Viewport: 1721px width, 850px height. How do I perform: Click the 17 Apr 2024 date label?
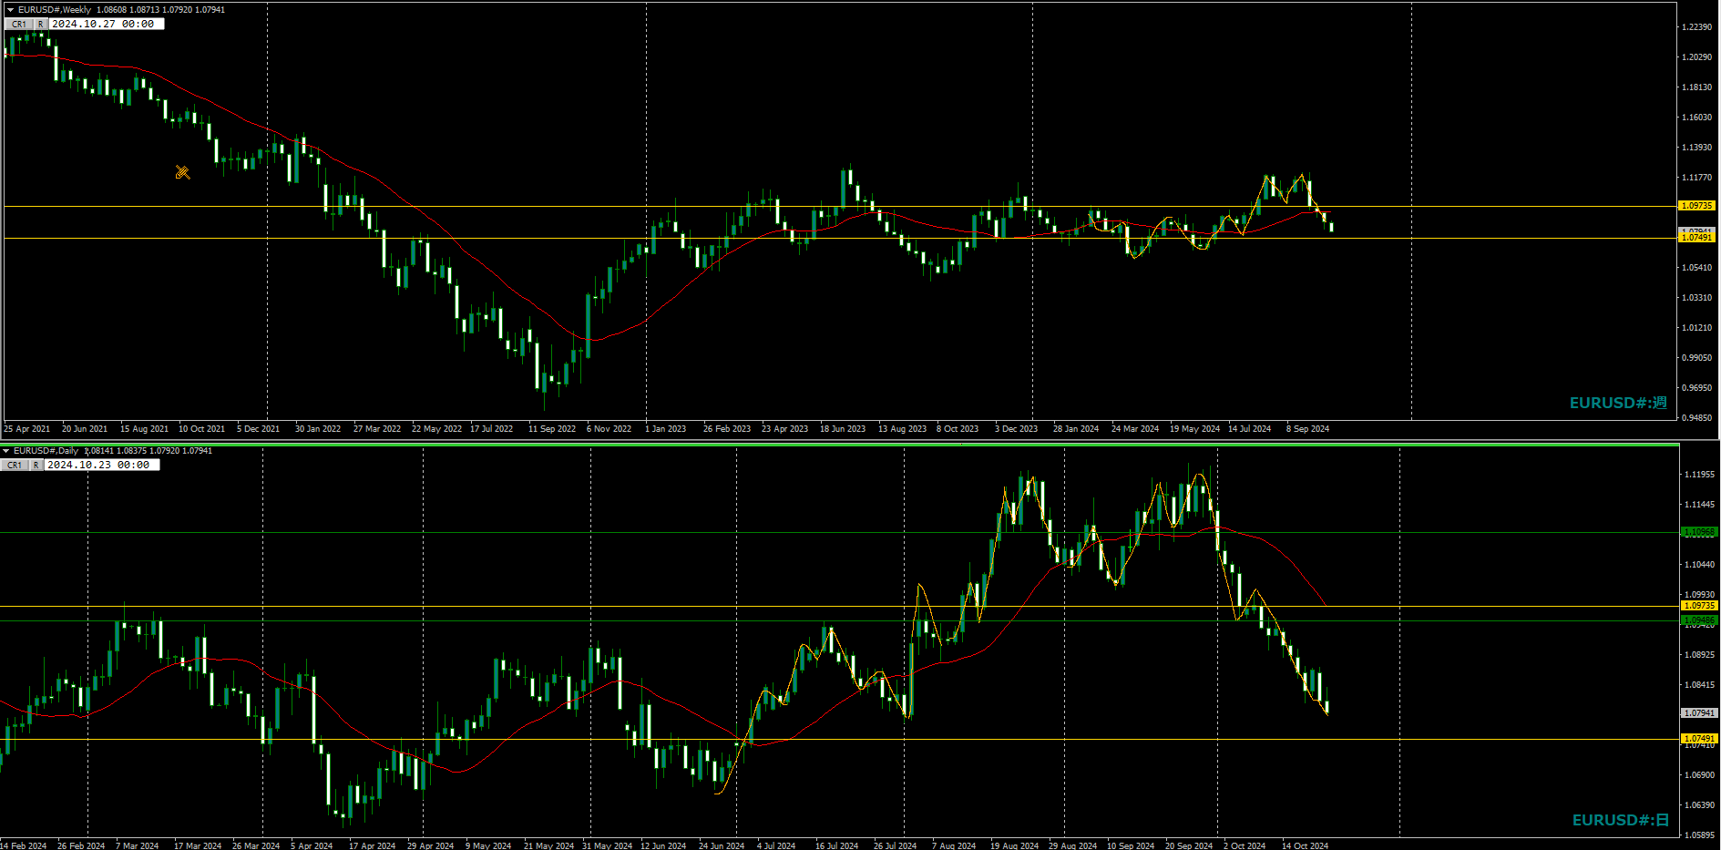(x=373, y=846)
